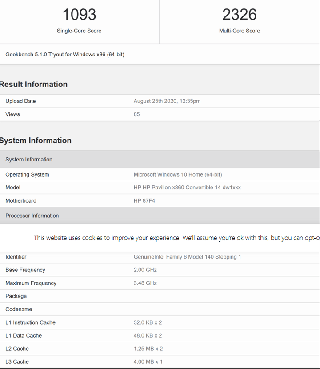Click the Maximum Frequency label
The height and width of the screenshot is (369, 320).
(x=31, y=283)
